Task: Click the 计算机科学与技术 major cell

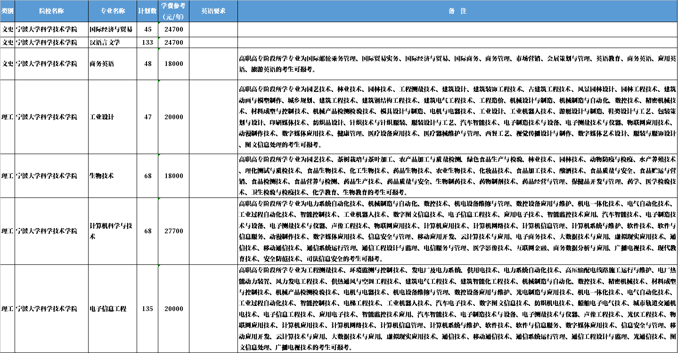Action: [113, 231]
